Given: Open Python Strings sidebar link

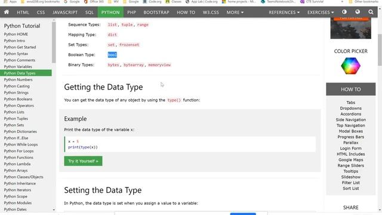Looking at the screenshot, I should click(16, 93).
